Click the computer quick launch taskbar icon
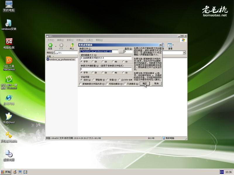The height and width of the screenshot is (175, 234). tap(20, 172)
